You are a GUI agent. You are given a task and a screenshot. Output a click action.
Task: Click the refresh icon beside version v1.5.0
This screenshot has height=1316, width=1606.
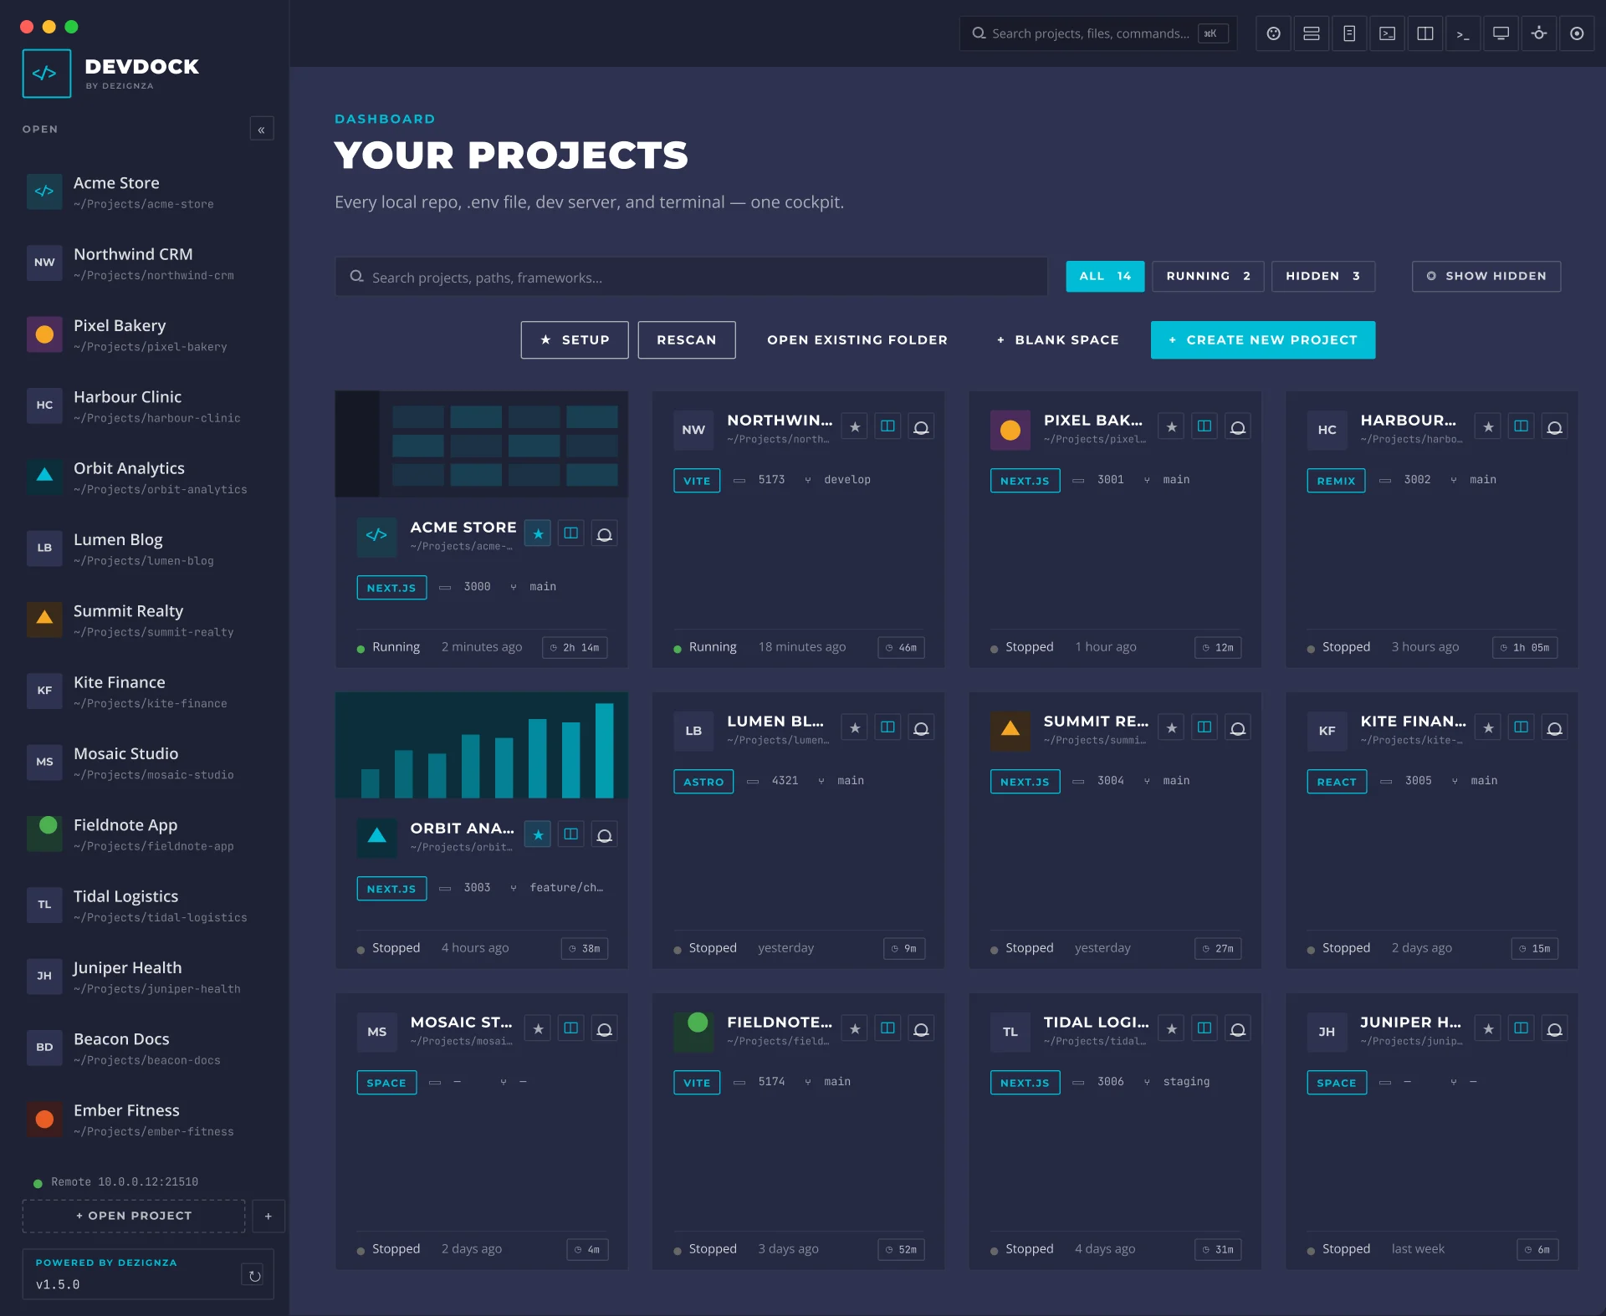point(254,1275)
